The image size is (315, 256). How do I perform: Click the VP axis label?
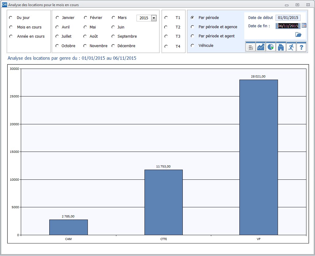click(x=259, y=239)
